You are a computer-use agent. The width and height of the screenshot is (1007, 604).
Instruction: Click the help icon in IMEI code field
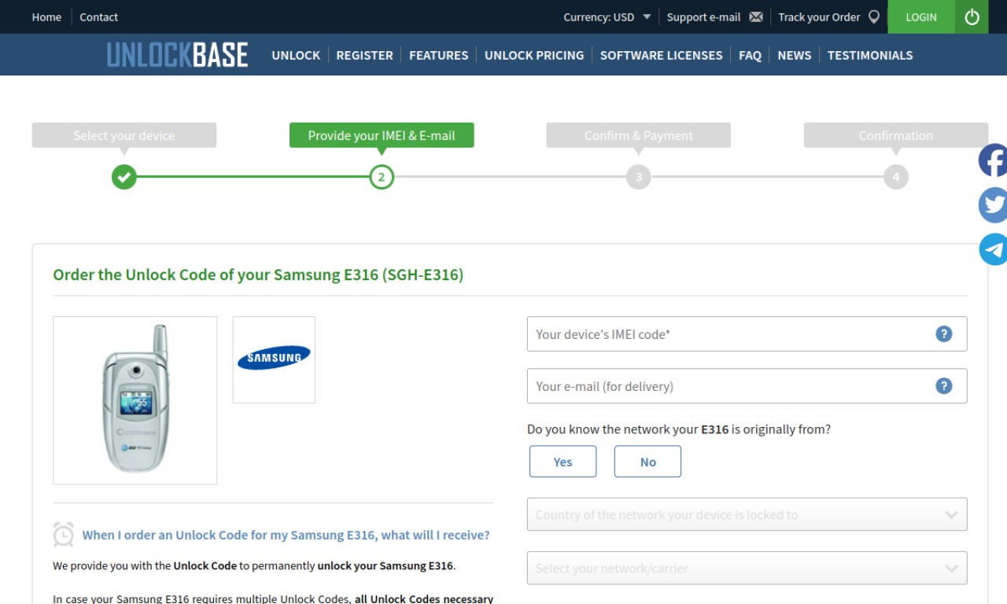click(944, 334)
